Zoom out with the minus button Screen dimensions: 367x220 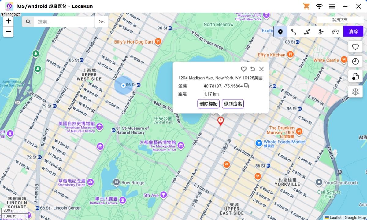(8, 31)
